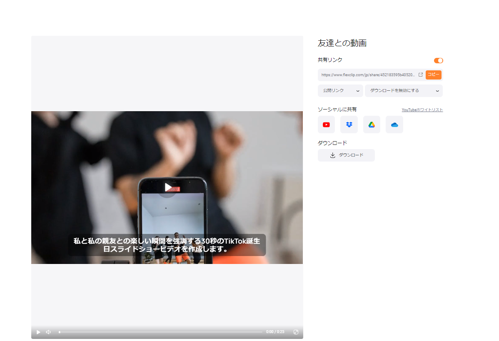Save the video to Dropbox
This screenshot has width=499, height=341.
tap(349, 124)
